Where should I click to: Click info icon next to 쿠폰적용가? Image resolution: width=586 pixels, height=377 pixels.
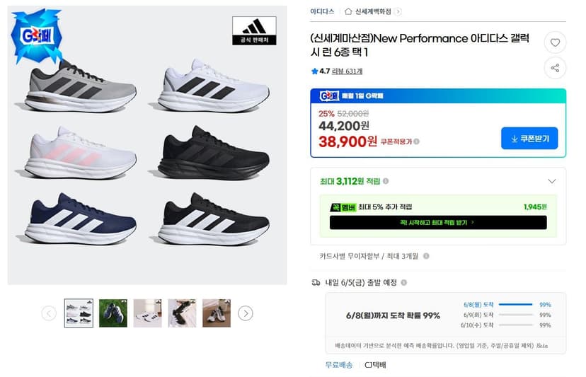coord(416,141)
